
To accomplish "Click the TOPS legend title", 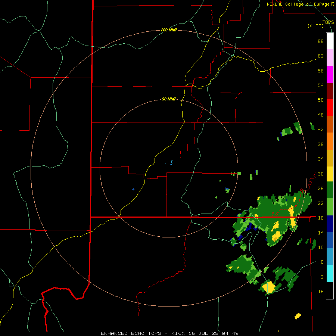I will (328, 22).
